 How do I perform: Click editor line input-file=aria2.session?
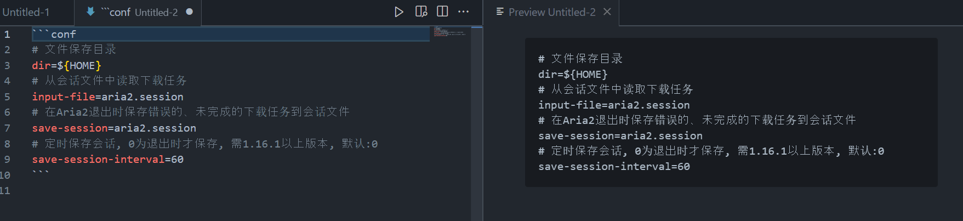tap(107, 97)
